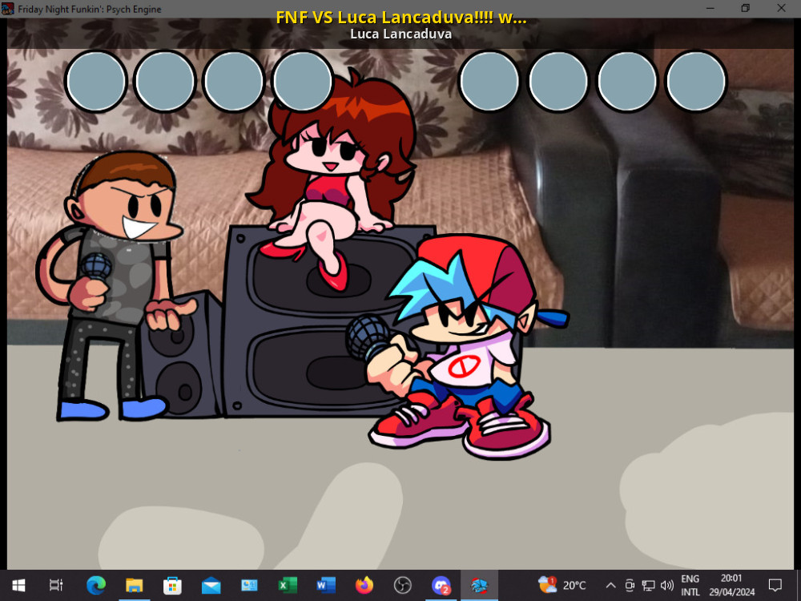Screen dimensions: 801x601
Task: Select the Friday Night Funkin' taskbar icon
Action: tap(479, 586)
